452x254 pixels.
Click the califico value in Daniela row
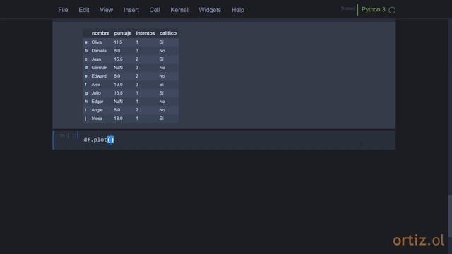tap(162, 51)
